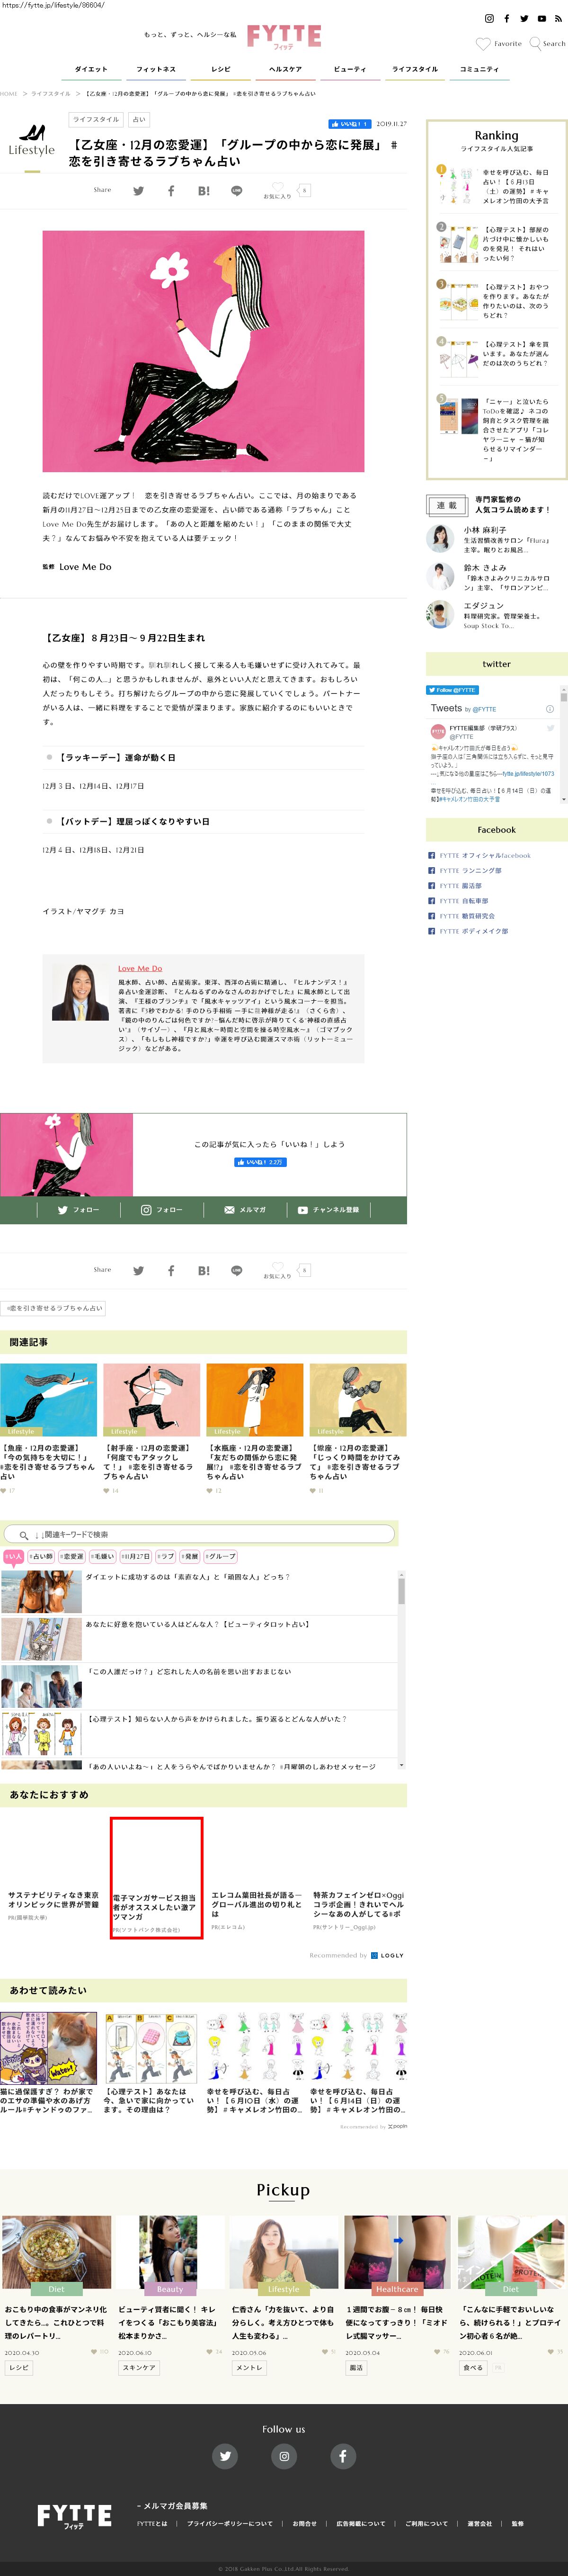Click スキンケア tag in Pickup
This screenshot has width=568, height=2576.
click(138, 2367)
